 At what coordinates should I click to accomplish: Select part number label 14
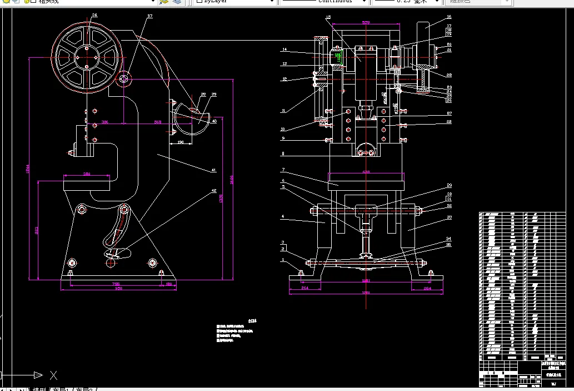(x=284, y=49)
